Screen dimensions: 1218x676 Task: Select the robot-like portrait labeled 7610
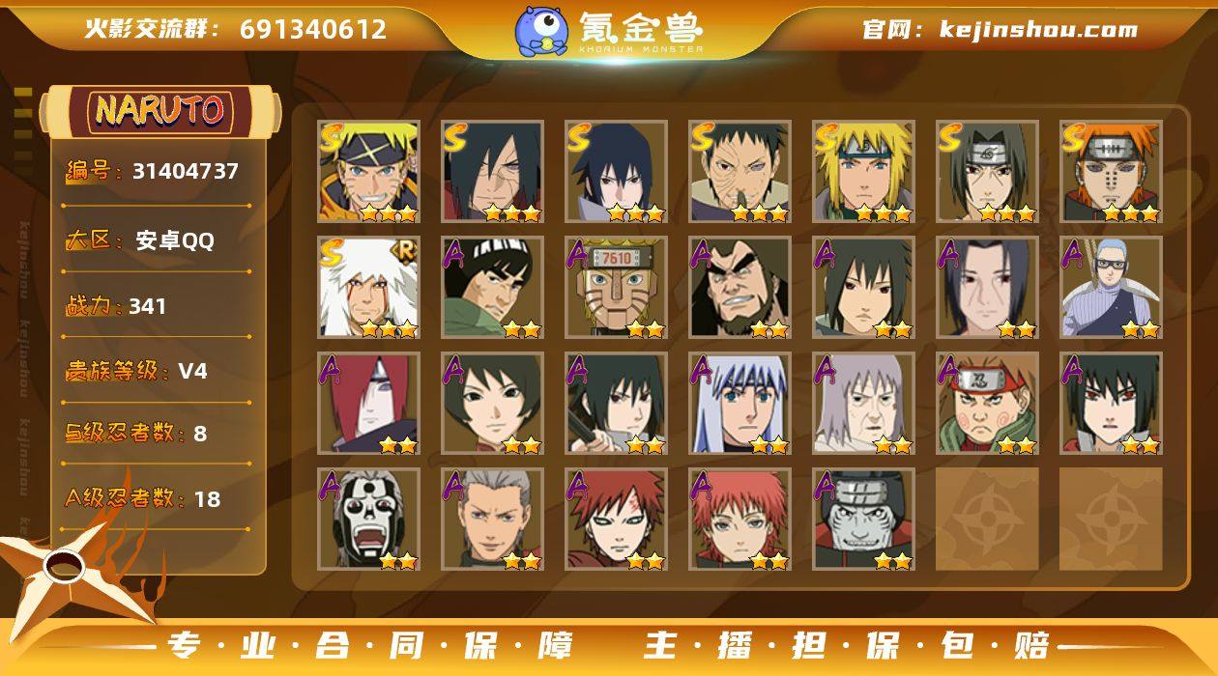pos(616,288)
